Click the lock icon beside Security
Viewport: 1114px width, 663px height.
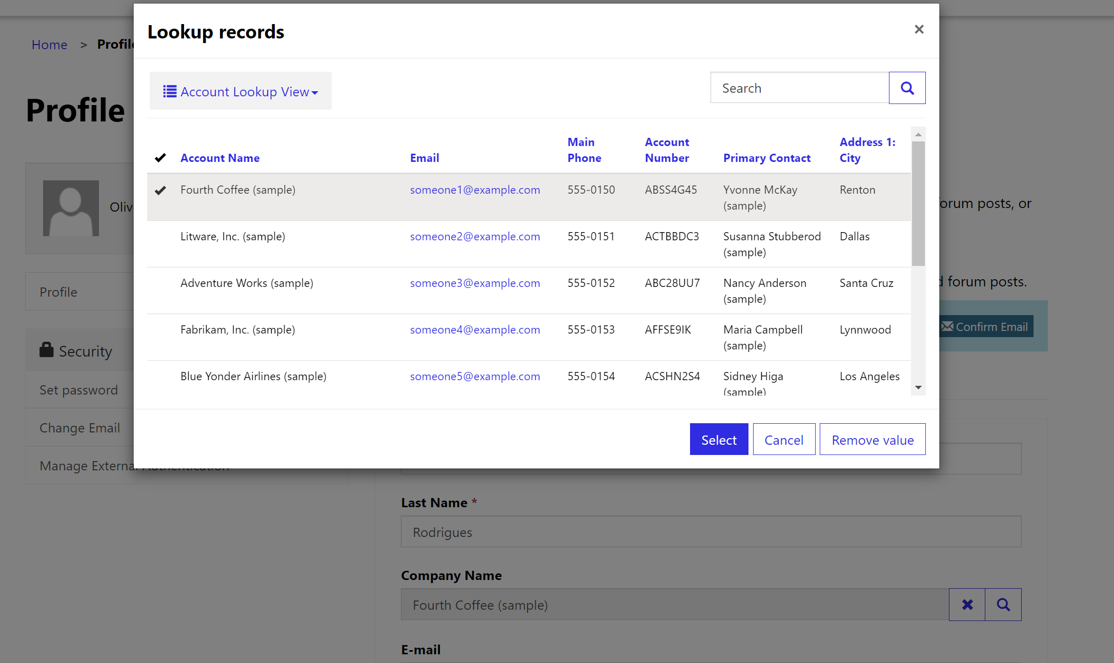pyautogui.click(x=47, y=349)
